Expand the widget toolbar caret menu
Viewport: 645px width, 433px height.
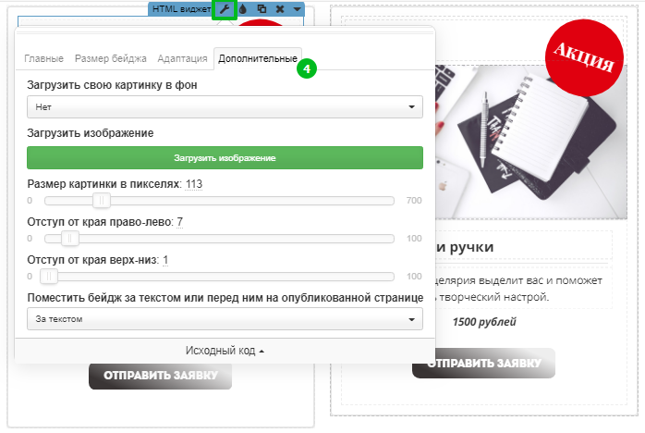coord(296,9)
